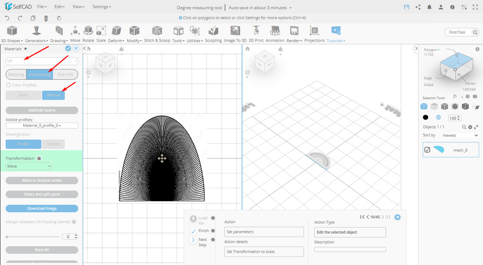This screenshot has height=265, width=483.
Task: Open the File menu
Action: tap(42, 7)
